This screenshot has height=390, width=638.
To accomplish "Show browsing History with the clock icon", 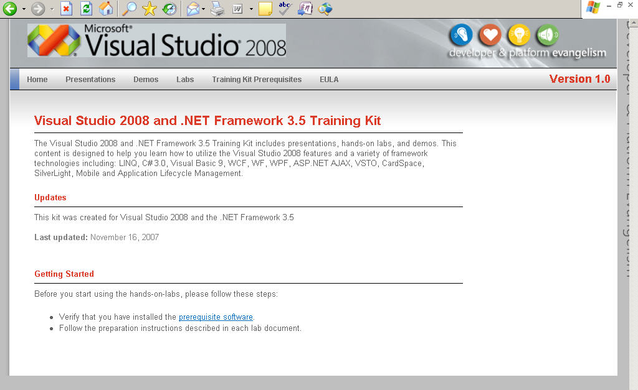I will click(169, 9).
